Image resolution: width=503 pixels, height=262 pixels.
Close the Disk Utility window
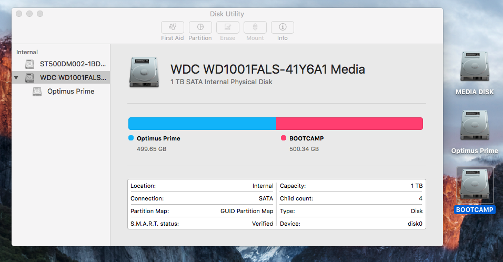19,14
